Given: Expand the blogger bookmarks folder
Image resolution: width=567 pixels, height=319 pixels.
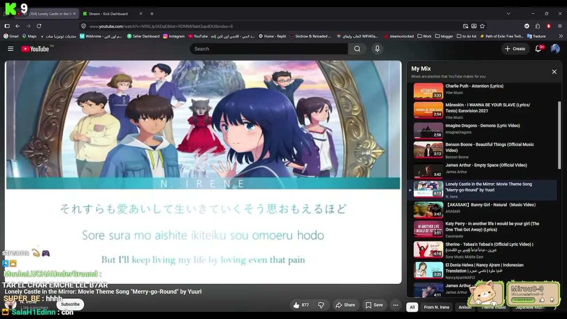Looking at the screenshot, I should 444,36.
